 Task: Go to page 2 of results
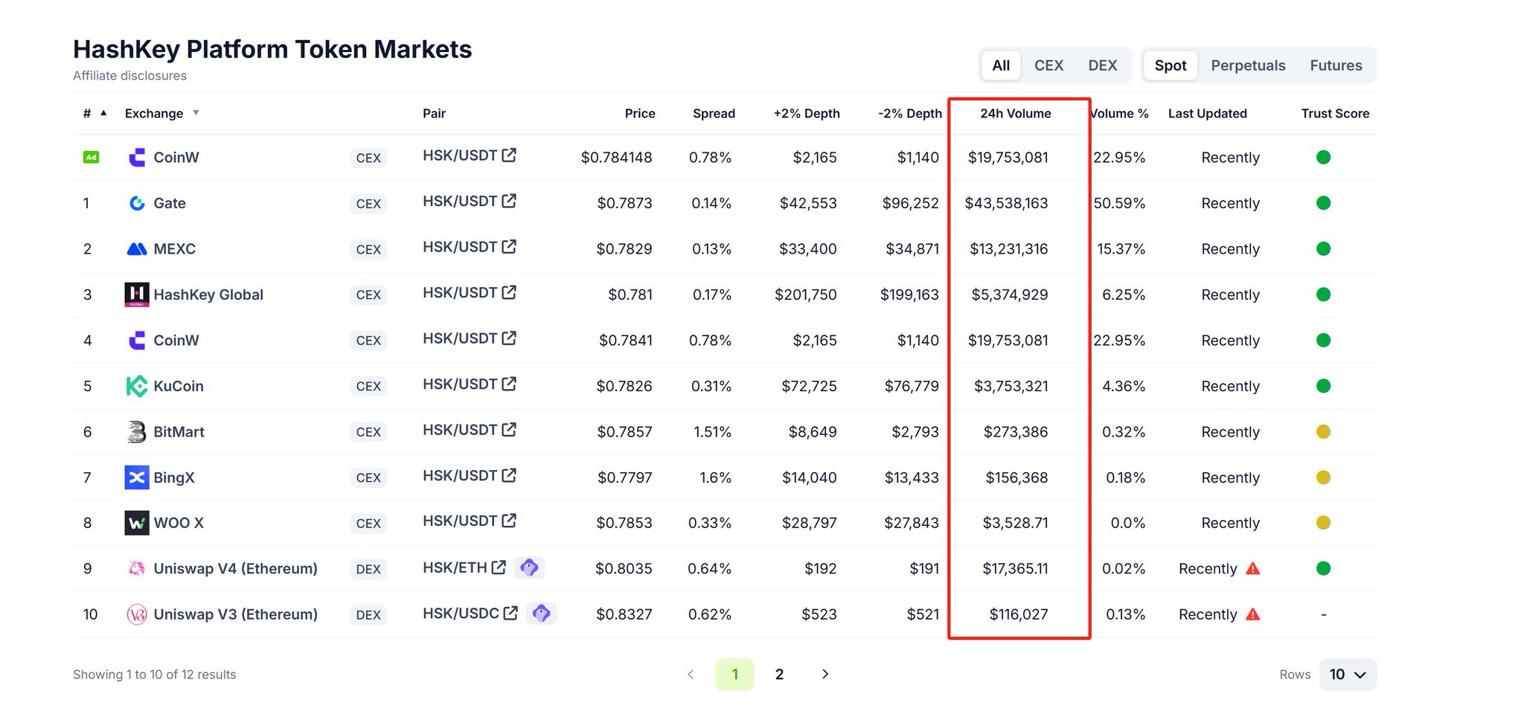[x=779, y=675]
